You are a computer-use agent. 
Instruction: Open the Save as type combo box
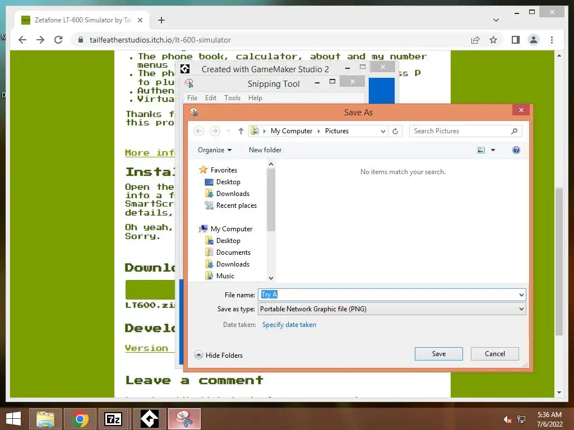(392, 309)
